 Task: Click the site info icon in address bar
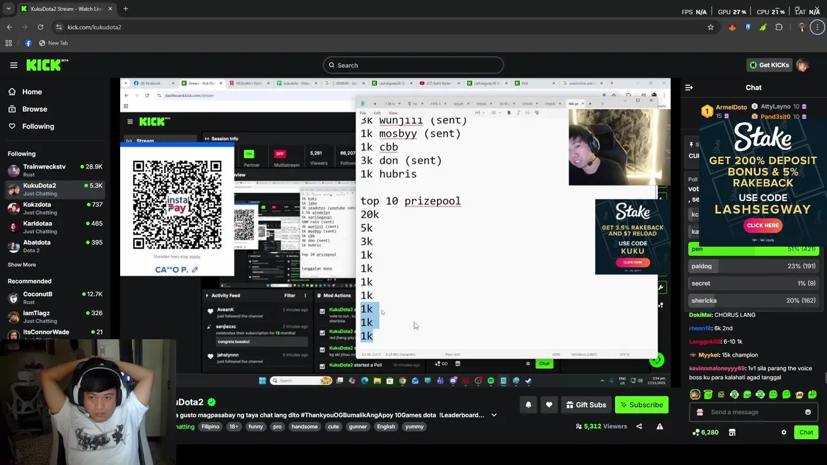(59, 27)
